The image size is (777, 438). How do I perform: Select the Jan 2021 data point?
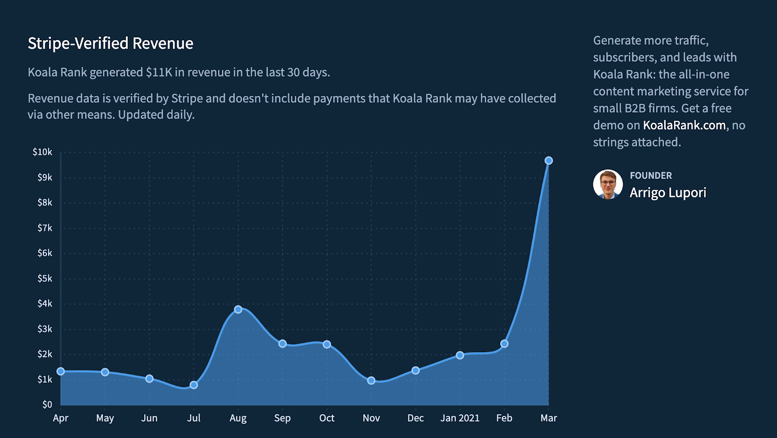(460, 356)
